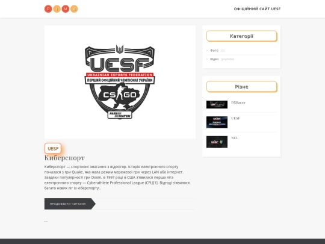The width and height of the screenshot is (325, 244).
Task: Open the DXRacer thumbnail
Action: 217,105
